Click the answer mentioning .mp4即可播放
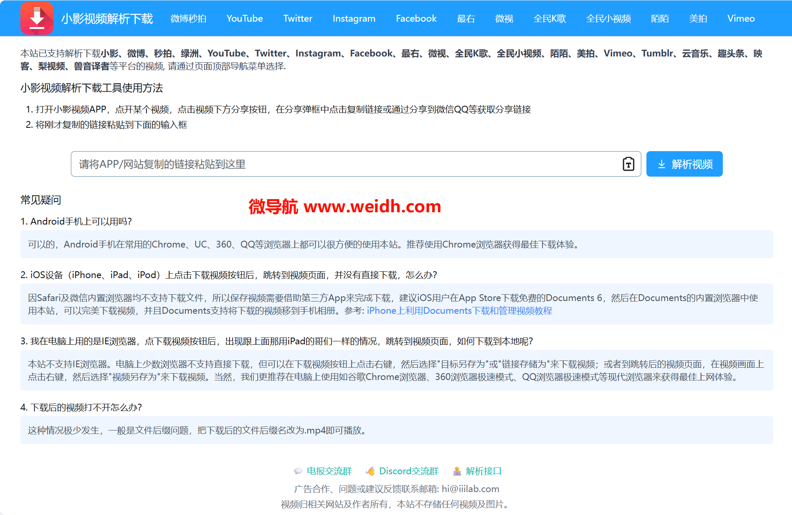This screenshot has height=515, width=792. click(397, 430)
